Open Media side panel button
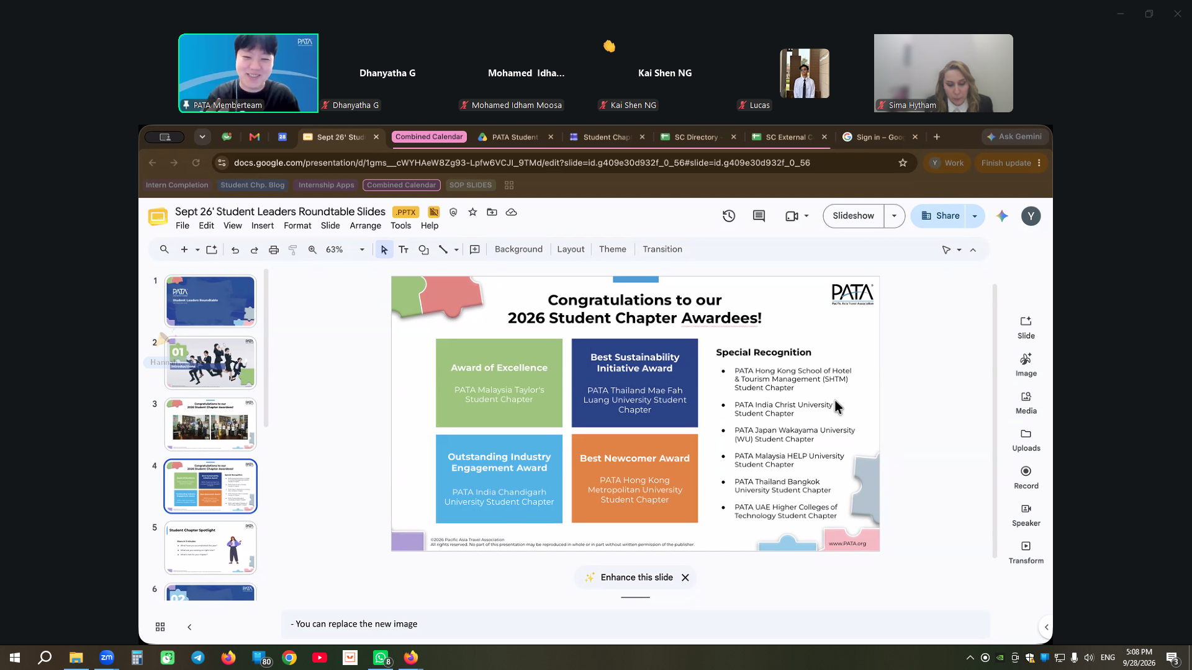The width and height of the screenshot is (1192, 670). click(x=1026, y=402)
